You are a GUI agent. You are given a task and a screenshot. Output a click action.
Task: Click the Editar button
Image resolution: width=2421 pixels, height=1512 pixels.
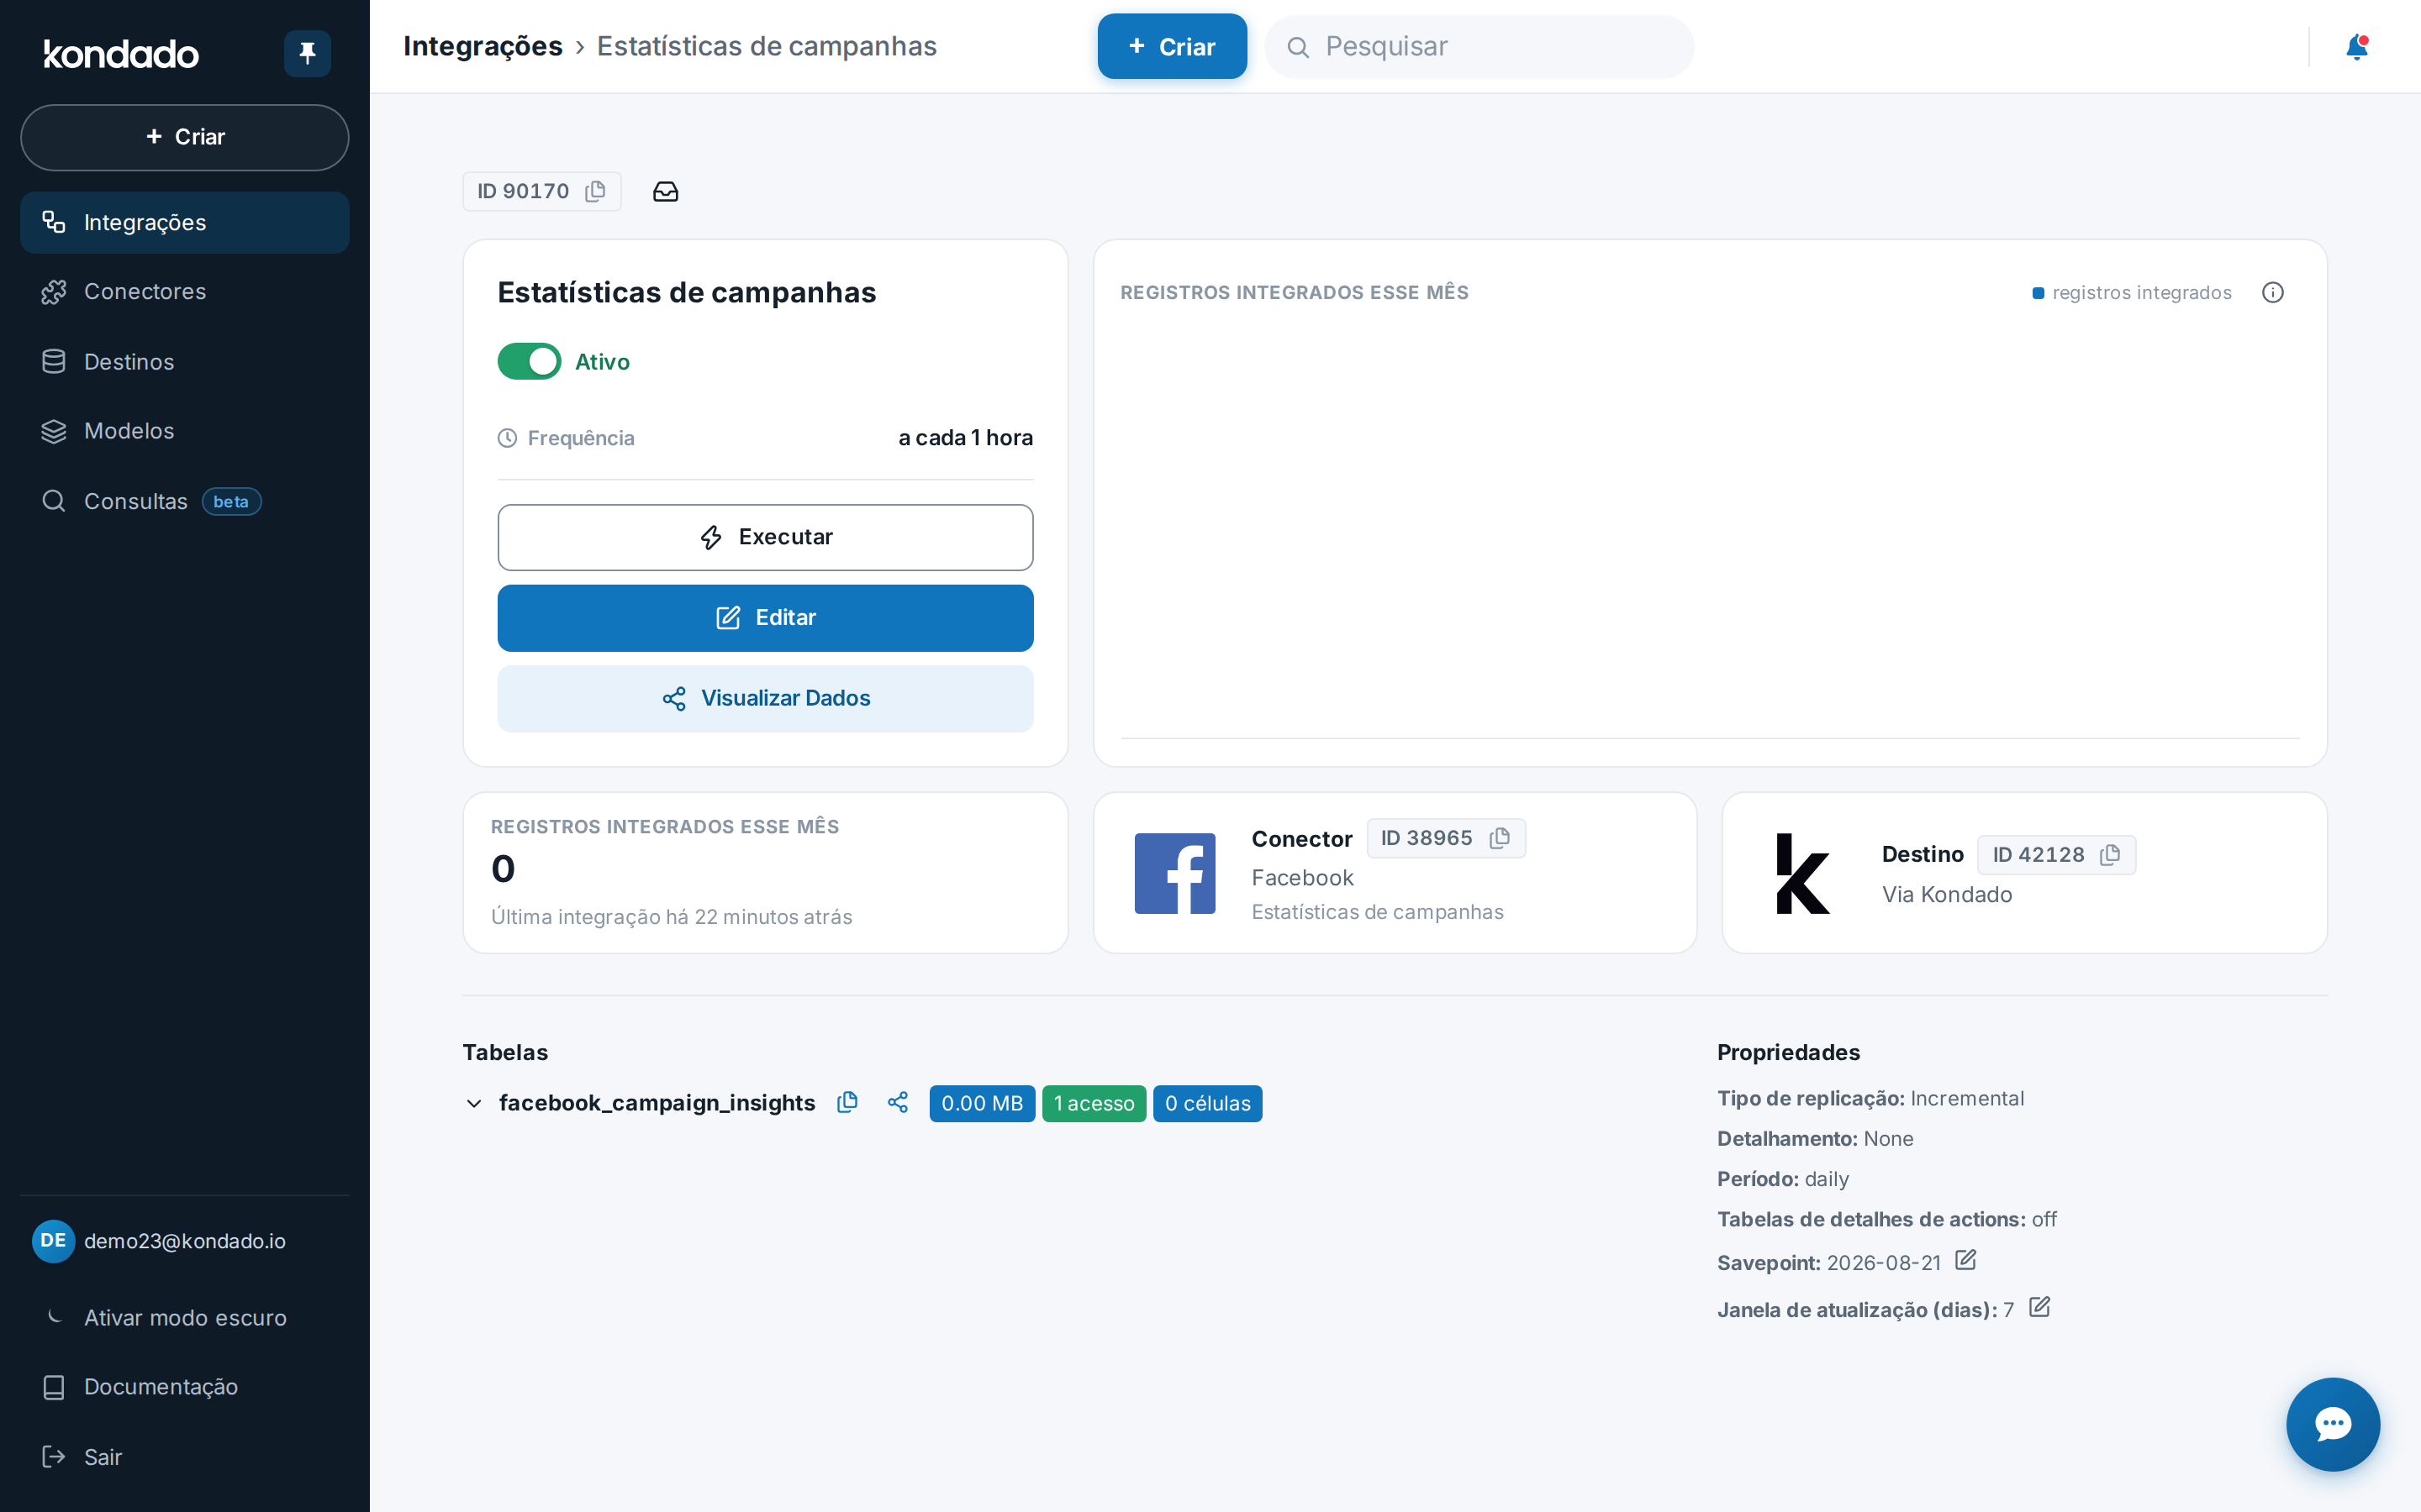765,618
